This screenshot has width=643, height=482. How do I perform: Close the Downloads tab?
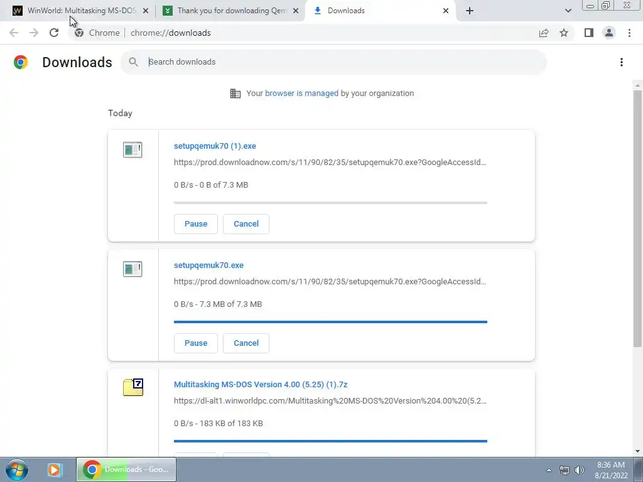446,11
